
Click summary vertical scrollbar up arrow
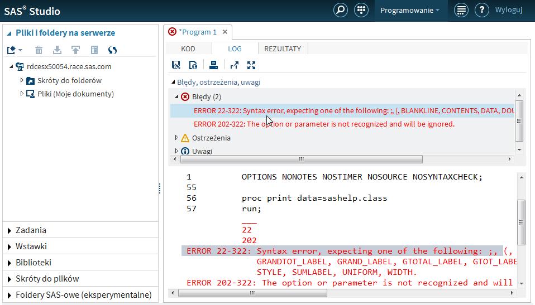pyautogui.click(x=519, y=95)
